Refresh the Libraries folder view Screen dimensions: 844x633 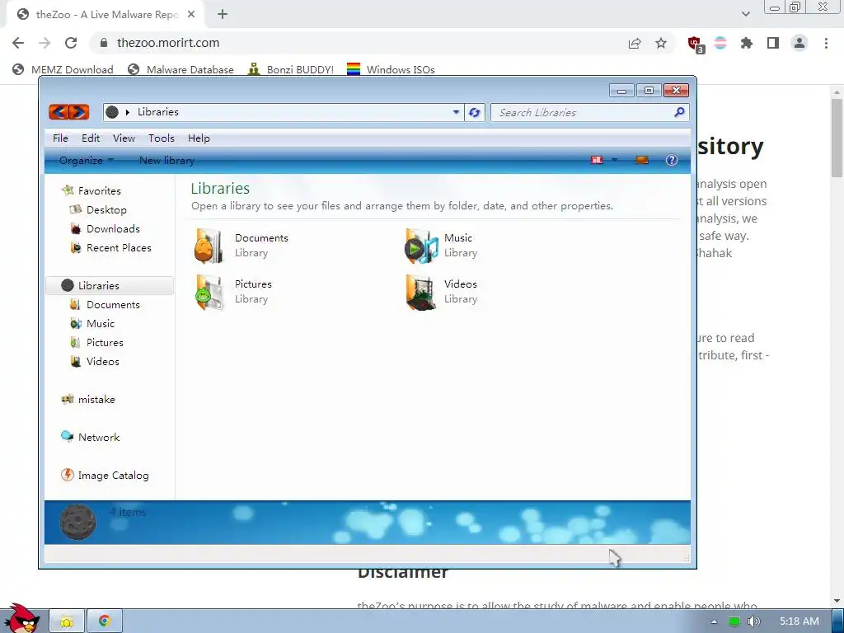tap(474, 112)
